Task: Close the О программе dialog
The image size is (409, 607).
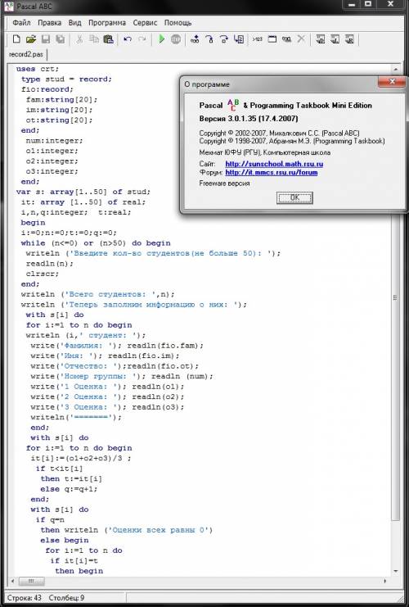Action: point(392,81)
